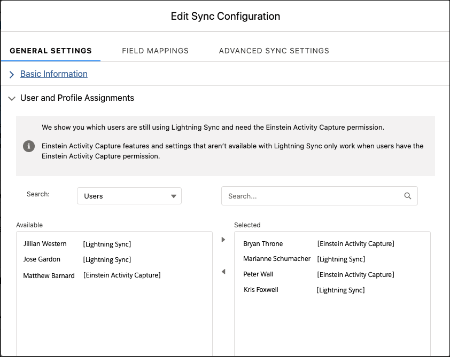Move user to Selected with right arrow
Screen dimensions: 450x357
[223, 240]
